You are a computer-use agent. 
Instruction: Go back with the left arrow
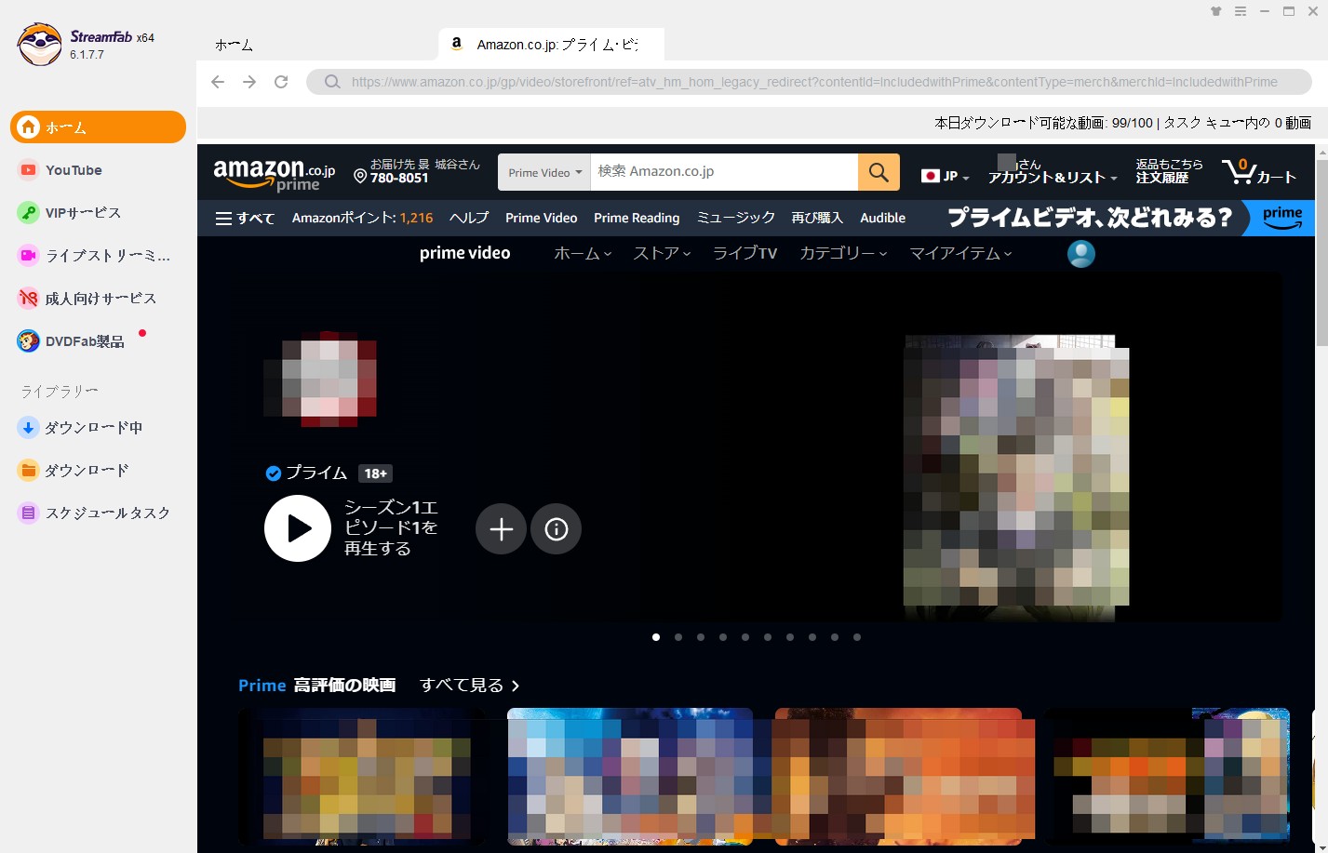[218, 82]
